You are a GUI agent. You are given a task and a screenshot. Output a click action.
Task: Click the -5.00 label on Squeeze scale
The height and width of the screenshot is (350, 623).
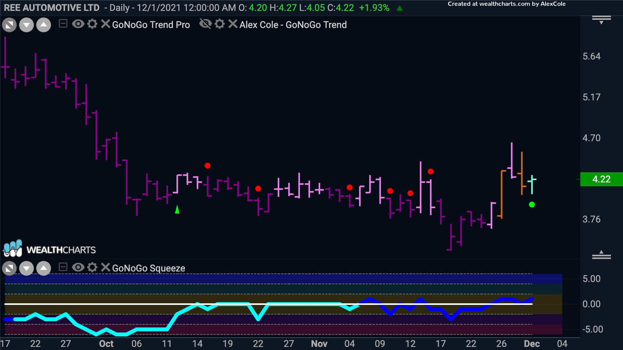[x=592, y=329]
